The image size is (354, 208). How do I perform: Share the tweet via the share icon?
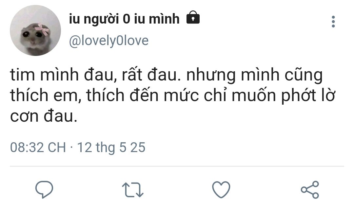pos(310,189)
